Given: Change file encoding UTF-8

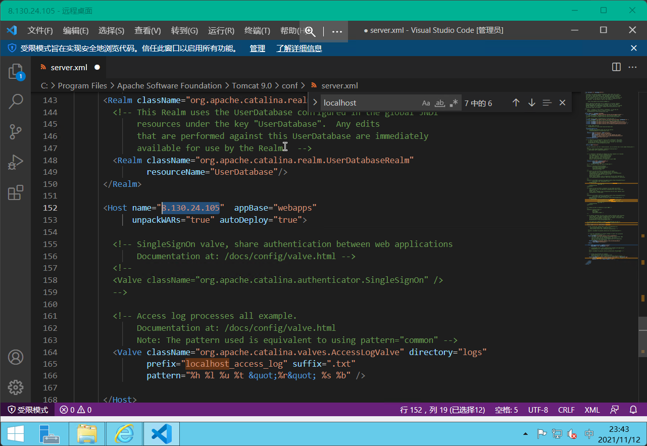Looking at the screenshot, I should click(538, 410).
